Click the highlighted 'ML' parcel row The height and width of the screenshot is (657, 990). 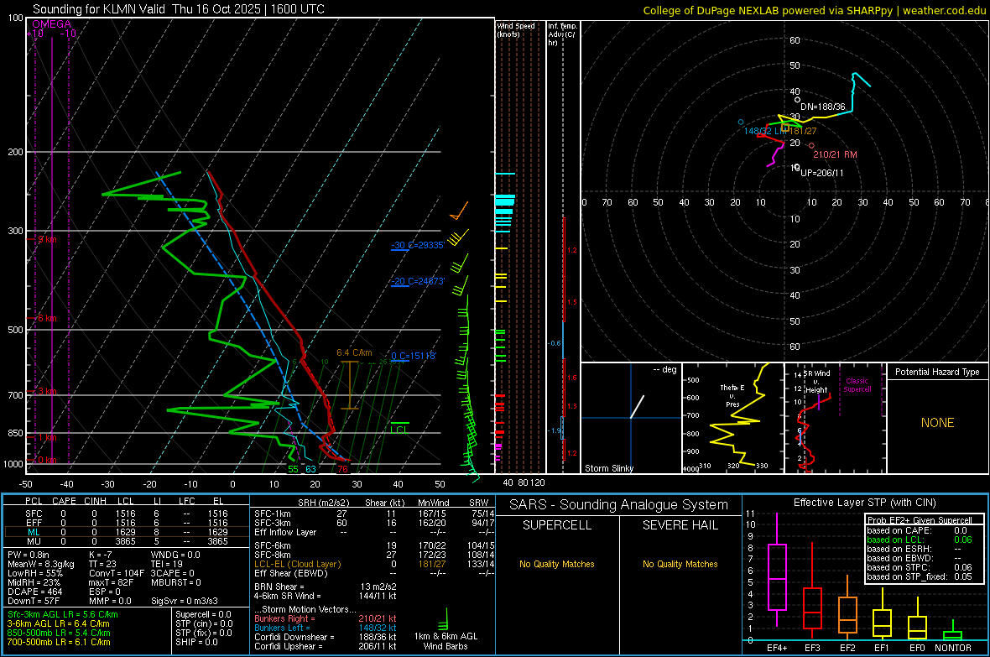[127, 532]
